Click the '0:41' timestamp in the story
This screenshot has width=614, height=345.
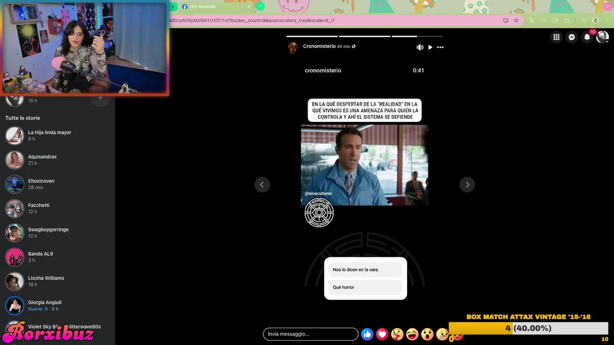(x=418, y=70)
